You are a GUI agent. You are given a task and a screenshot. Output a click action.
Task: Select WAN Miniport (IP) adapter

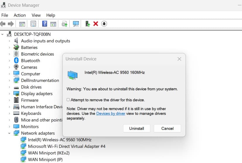pos(45,159)
